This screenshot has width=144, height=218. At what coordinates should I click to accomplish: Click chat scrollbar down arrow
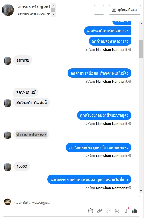pos(141,191)
